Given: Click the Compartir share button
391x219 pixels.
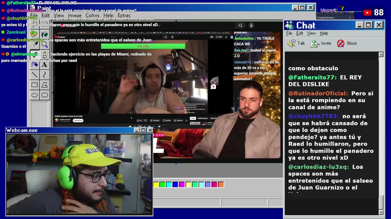Looking at the screenshot, I should pos(155,120).
